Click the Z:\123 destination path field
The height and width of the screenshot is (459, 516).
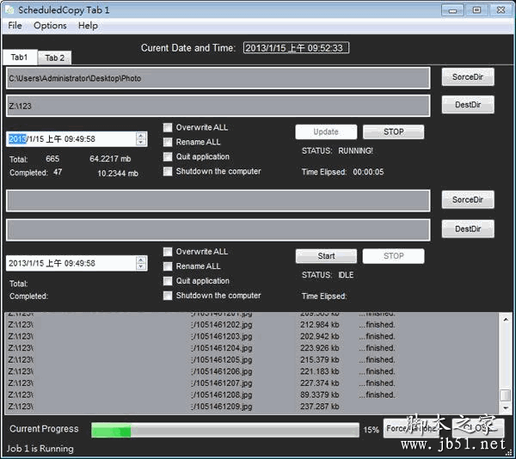click(x=218, y=106)
